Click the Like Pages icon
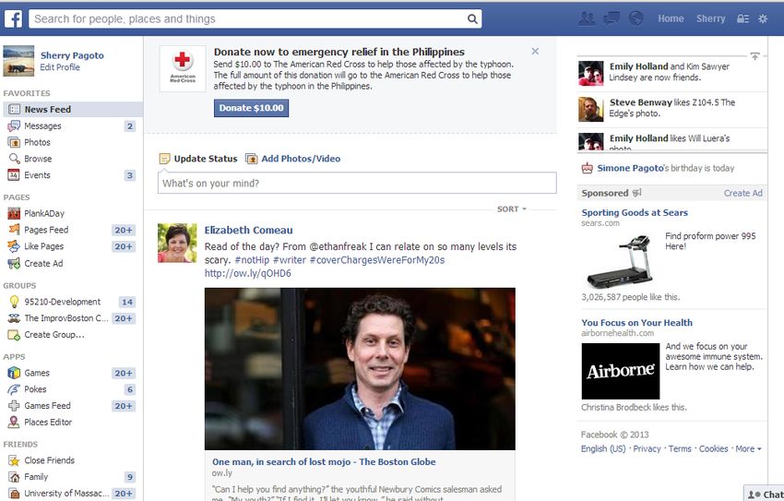This screenshot has width=784, height=501. [x=14, y=246]
